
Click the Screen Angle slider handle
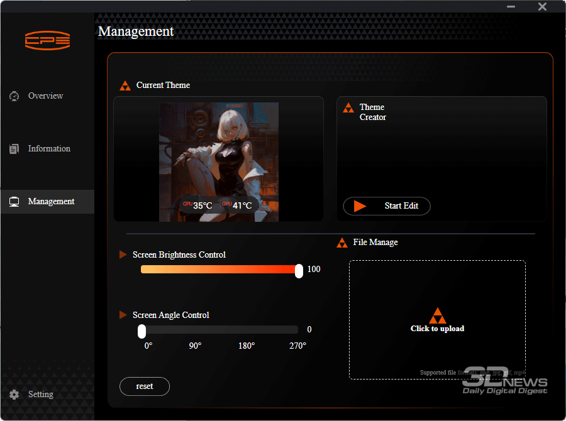point(142,331)
